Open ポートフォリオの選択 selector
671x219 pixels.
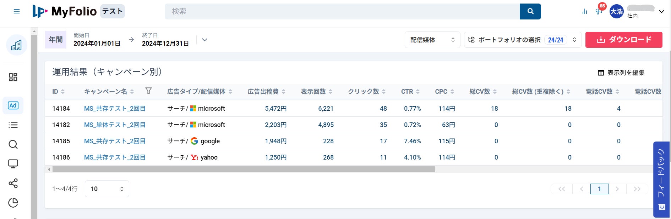pos(522,40)
